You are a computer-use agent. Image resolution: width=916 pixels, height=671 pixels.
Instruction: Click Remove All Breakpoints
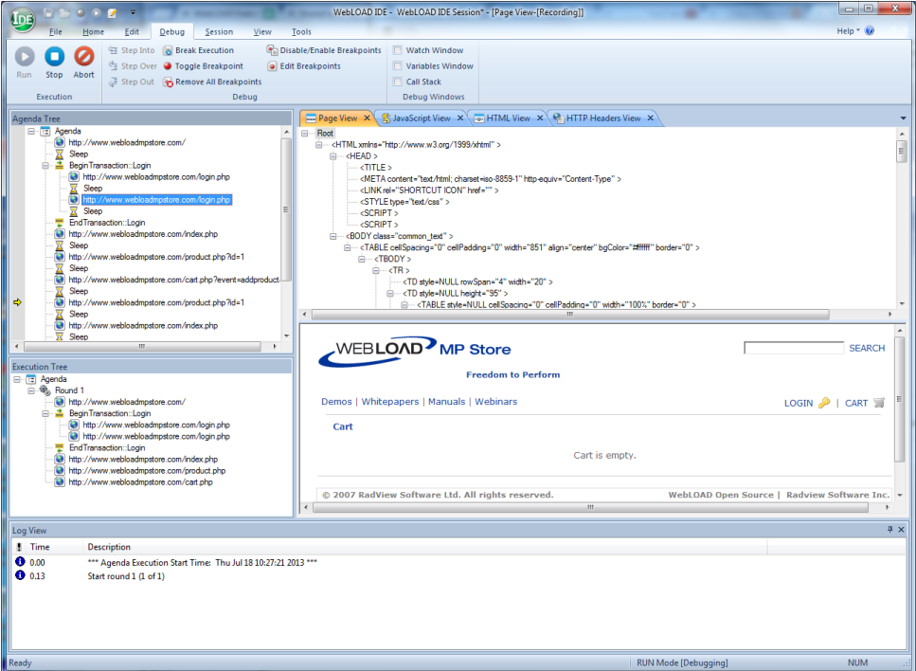218,82
